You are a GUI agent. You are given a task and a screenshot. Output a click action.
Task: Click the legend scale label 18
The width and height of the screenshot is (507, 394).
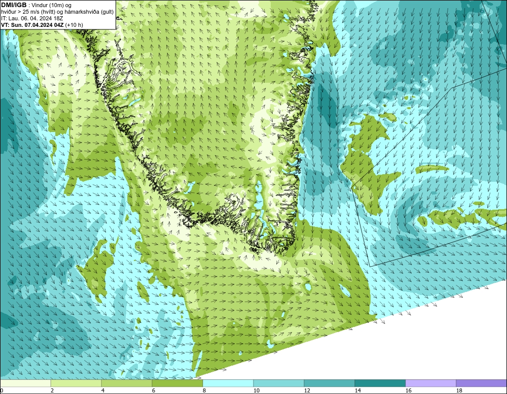tap(459, 390)
